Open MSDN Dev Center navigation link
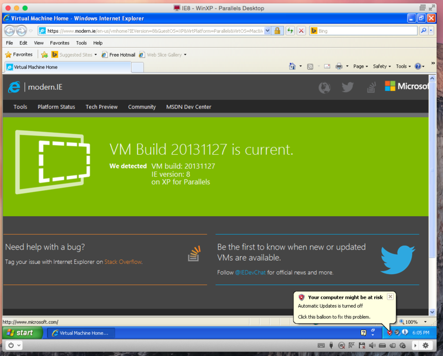443x356 pixels. pos(189,107)
